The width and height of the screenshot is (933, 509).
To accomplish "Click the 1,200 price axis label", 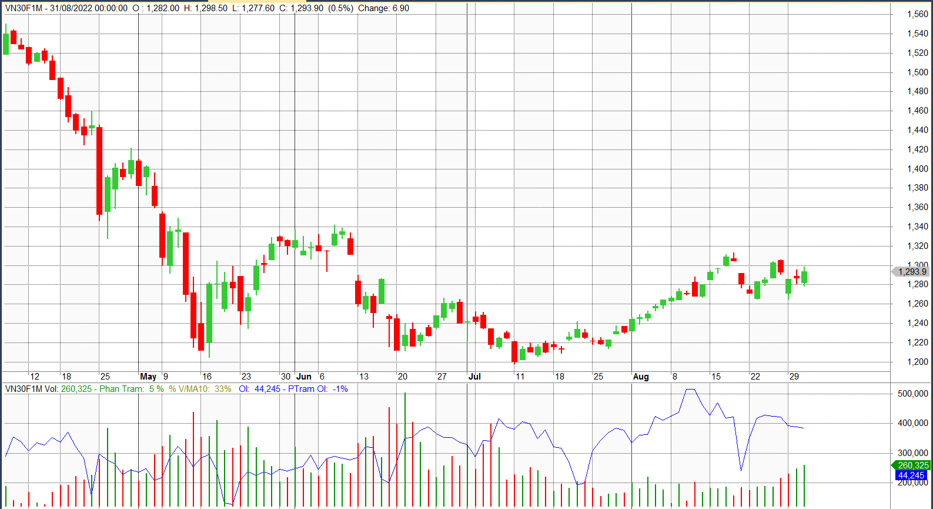I will point(918,362).
